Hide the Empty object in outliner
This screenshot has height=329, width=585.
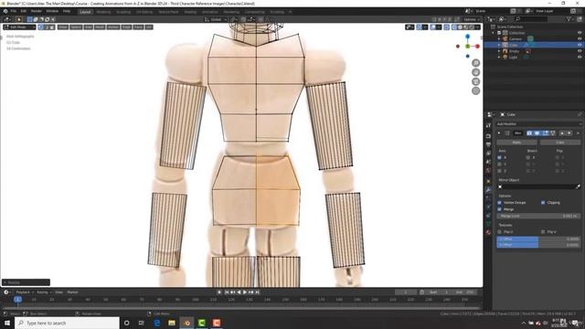(580, 51)
